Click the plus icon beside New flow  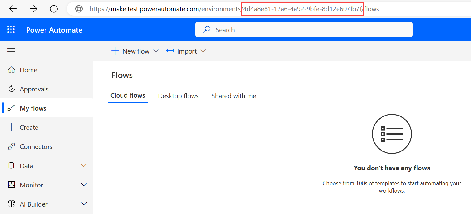click(x=115, y=51)
